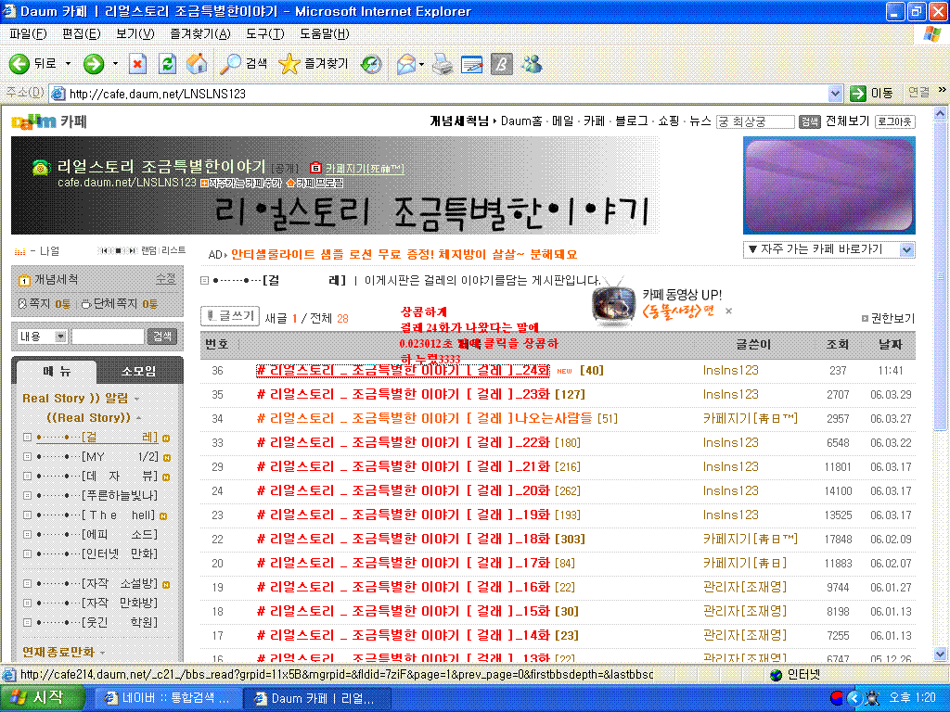Click the cafe telephone icon by title
Viewport: 950px width, 712px height.
point(41,168)
